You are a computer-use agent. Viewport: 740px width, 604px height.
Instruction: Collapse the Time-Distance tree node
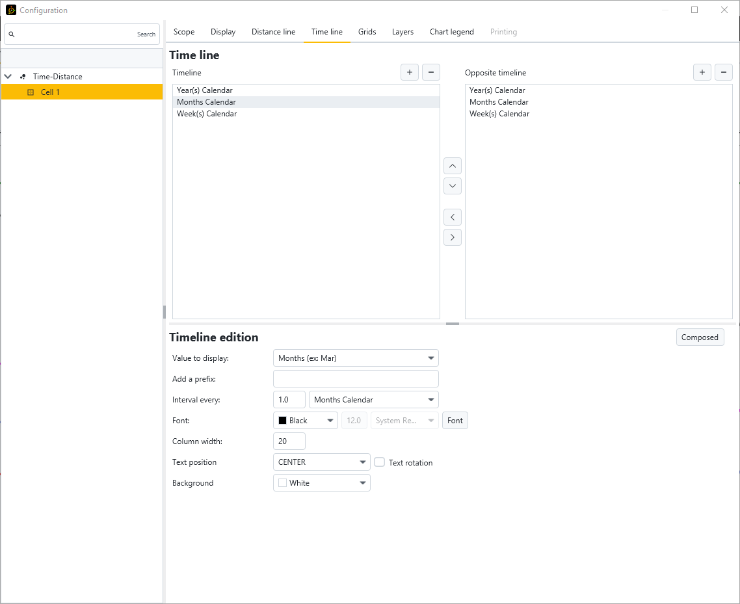coord(8,77)
